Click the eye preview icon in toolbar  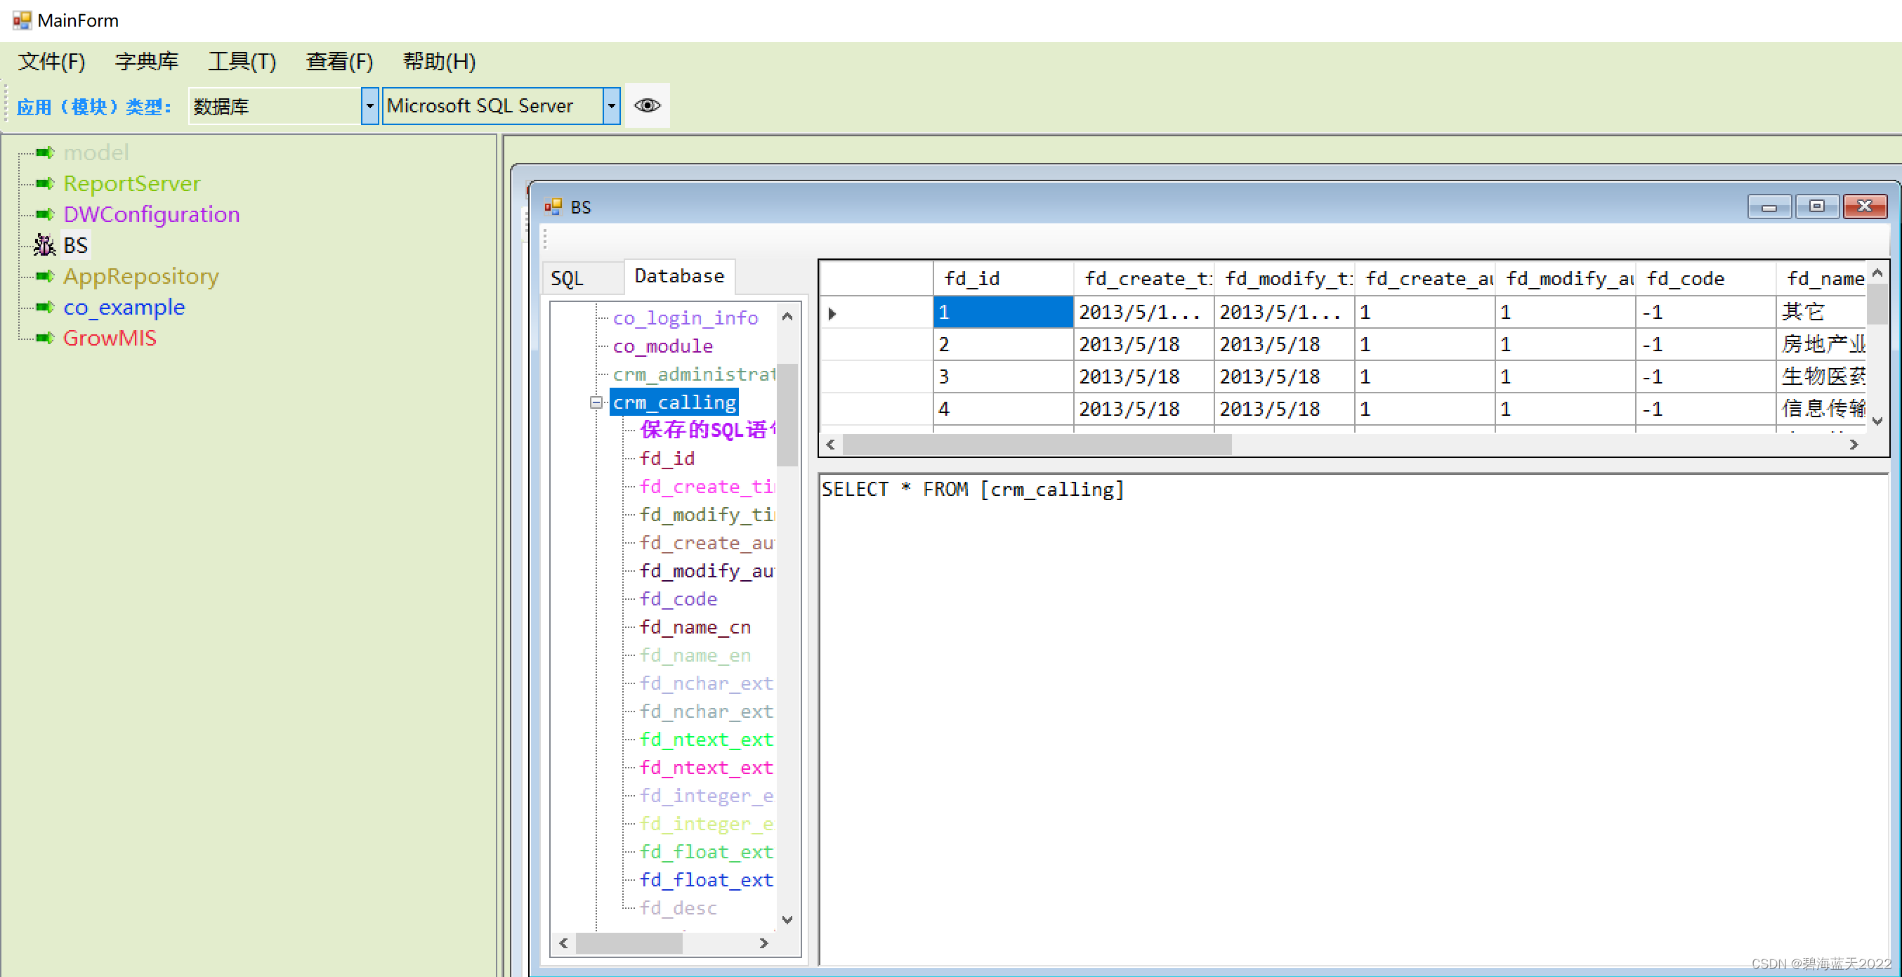coord(647,105)
